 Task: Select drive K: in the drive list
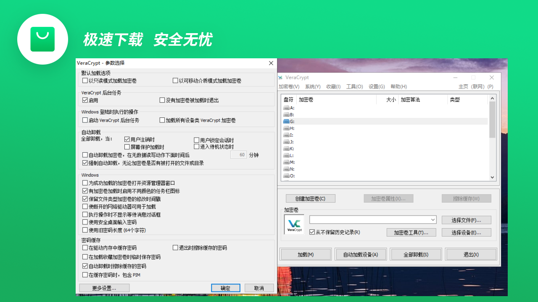pos(294,148)
